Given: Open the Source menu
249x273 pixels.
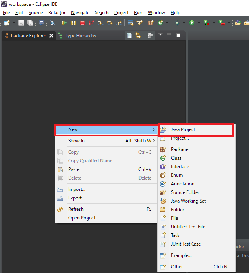Looking at the screenshot, I should [x=36, y=13].
